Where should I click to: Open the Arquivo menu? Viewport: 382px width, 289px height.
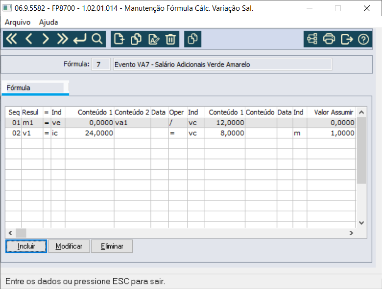coord(18,22)
